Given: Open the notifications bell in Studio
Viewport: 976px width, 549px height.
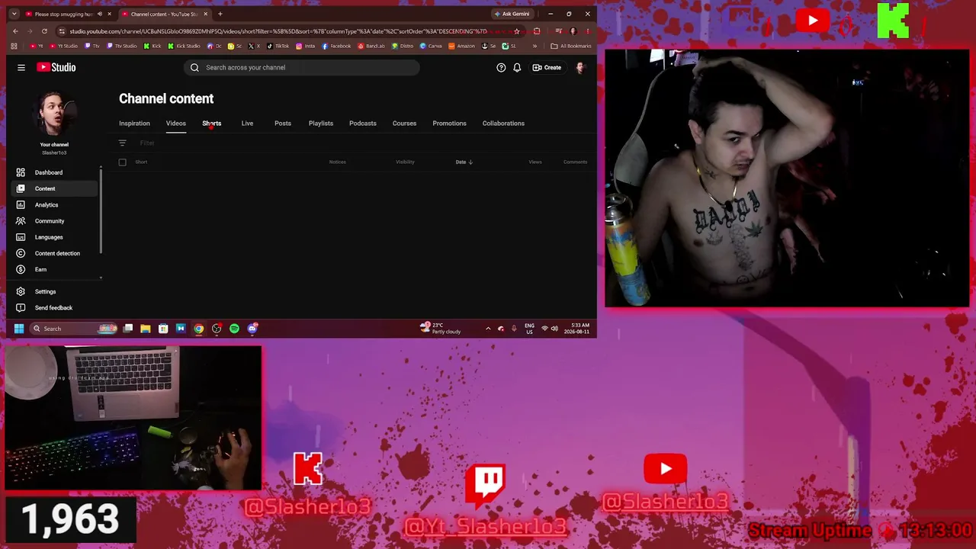Looking at the screenshot, I should point(517,67).
